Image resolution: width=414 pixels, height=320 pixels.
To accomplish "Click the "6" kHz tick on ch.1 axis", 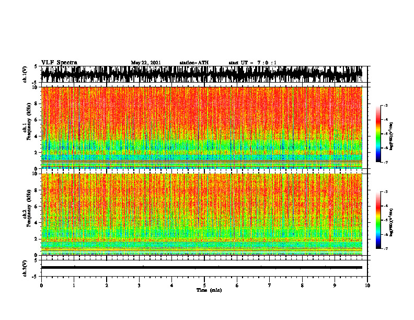I will pos(36,120).
